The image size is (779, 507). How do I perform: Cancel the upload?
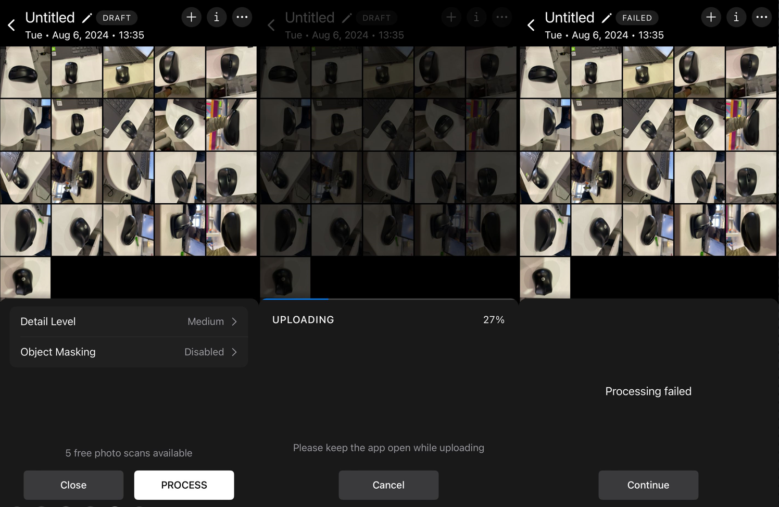388,485
